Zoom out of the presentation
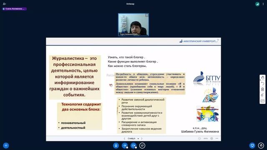This screenshot has height=150, width=267. point(199,138)
